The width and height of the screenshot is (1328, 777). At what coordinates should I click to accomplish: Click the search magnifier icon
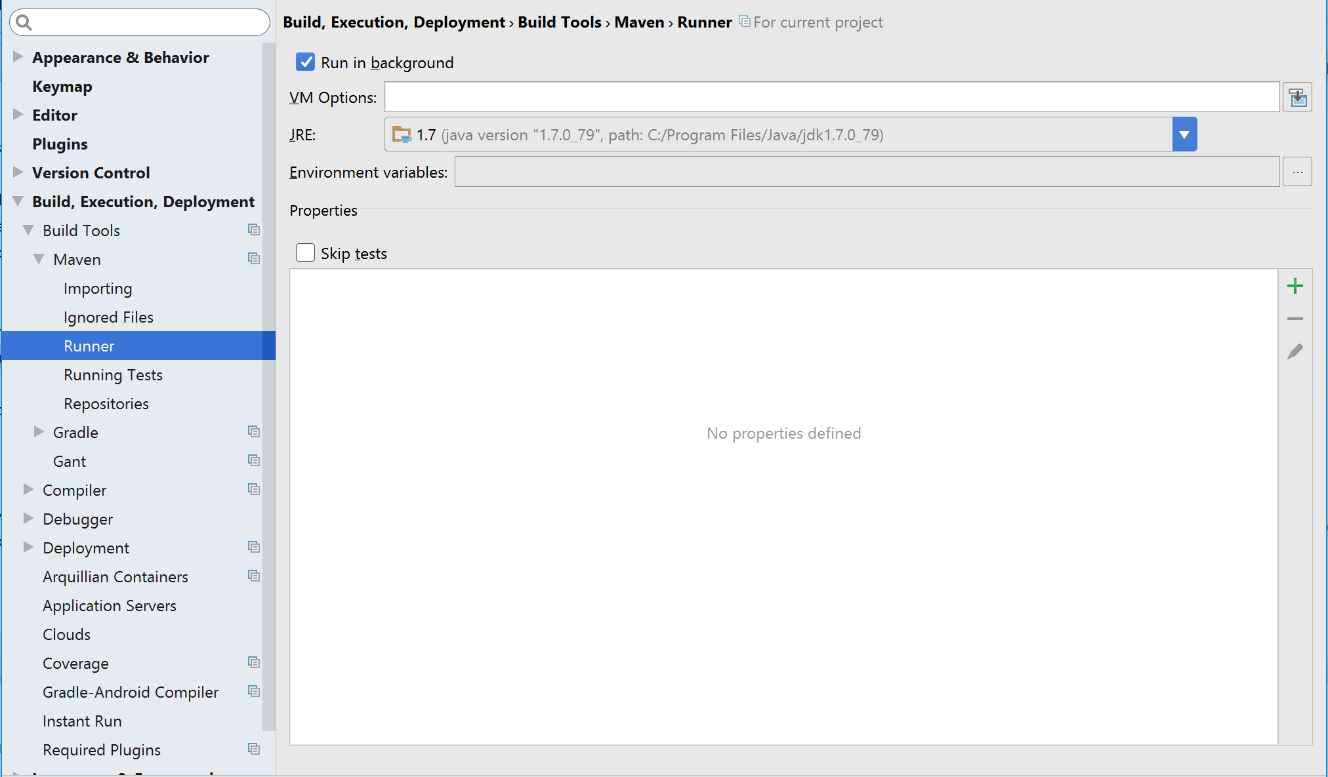point(24,22)
